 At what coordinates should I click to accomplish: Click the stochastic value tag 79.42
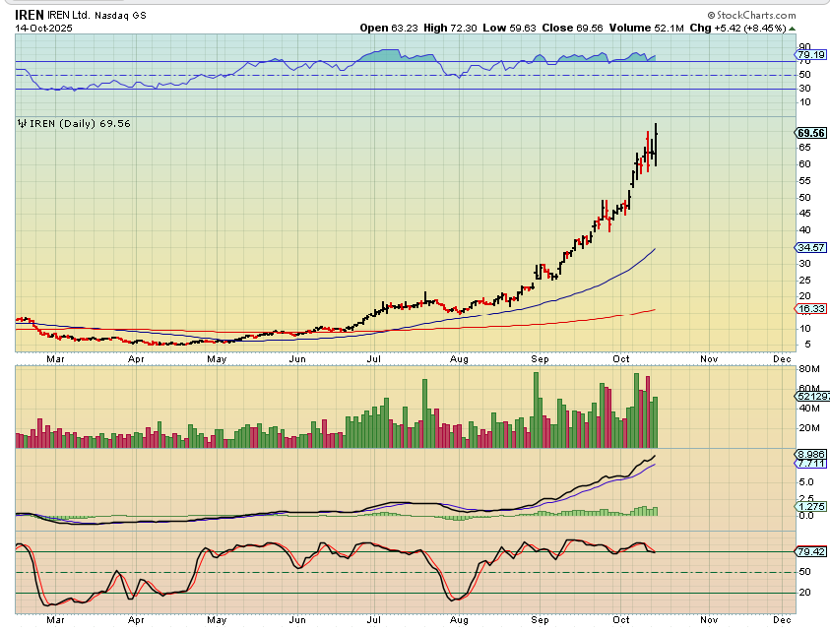(x=811, y=552)
